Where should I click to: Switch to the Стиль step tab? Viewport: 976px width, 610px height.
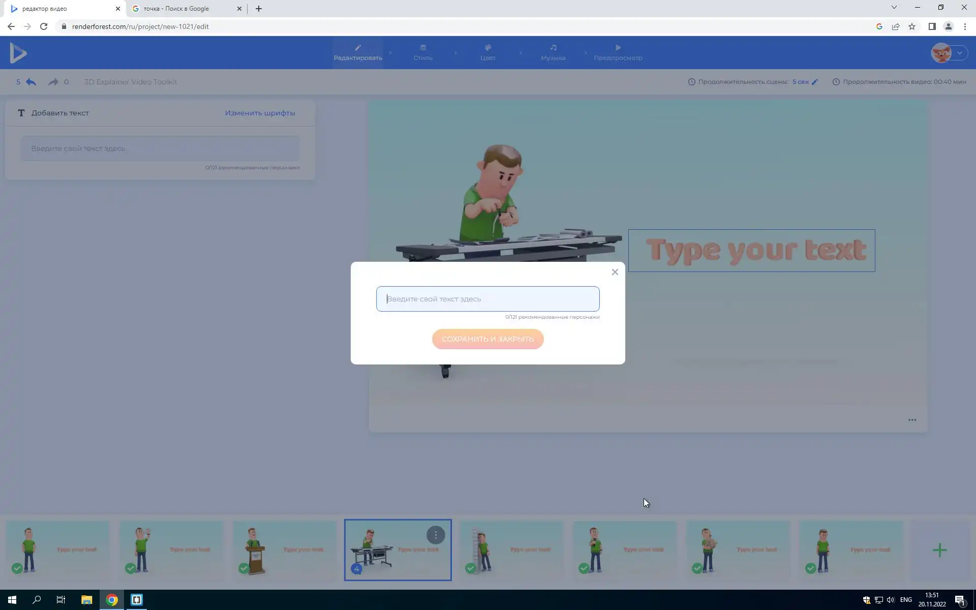click(422, 52)
